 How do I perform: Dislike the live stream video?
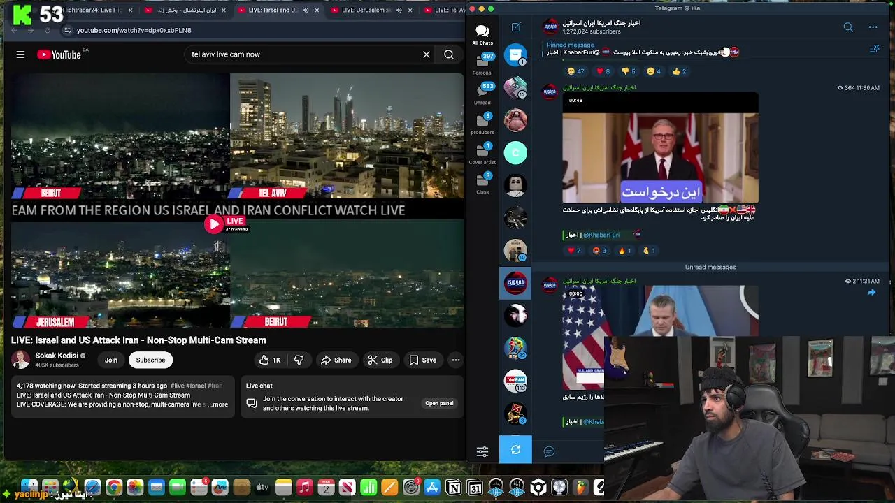tap(299, 360)
